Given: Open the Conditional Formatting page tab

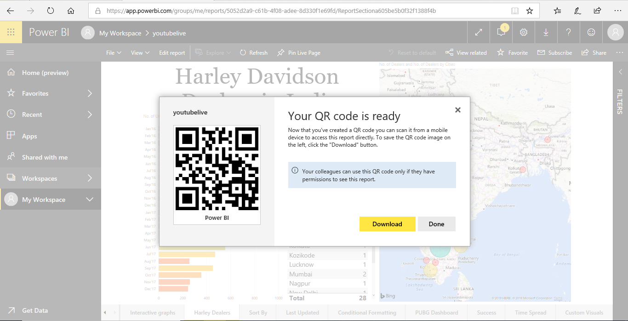Looking at the screenshot, I should point(367,313).
